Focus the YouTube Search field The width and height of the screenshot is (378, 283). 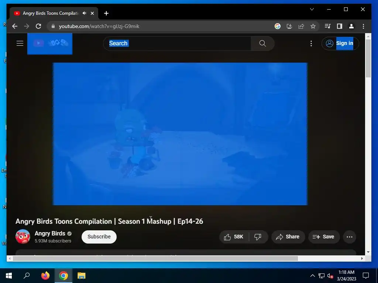coord(177,43)
